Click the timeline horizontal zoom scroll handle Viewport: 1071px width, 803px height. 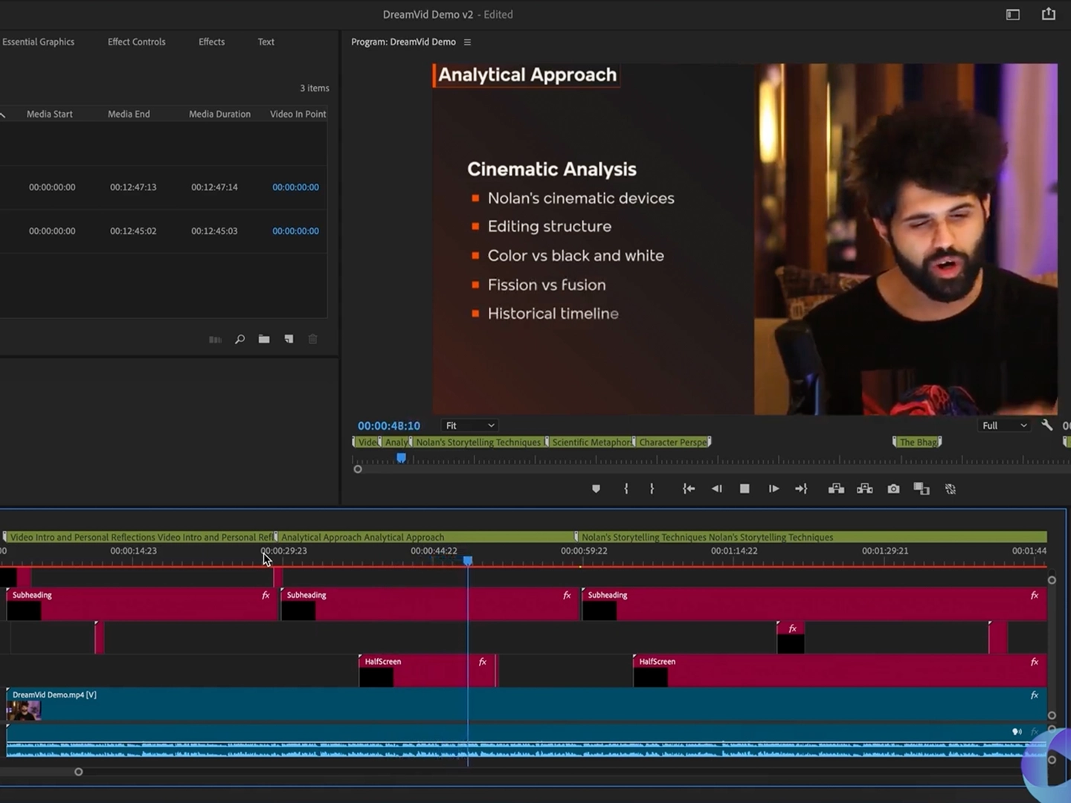(78, 772)
